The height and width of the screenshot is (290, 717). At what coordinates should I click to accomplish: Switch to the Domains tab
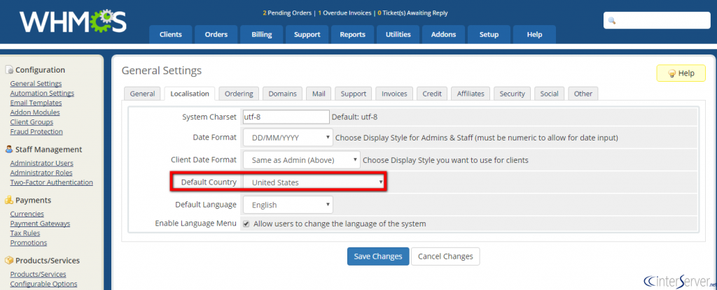283,94
